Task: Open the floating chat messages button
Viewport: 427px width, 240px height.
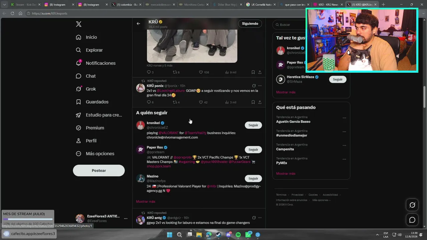Action: tap(412, 220)
